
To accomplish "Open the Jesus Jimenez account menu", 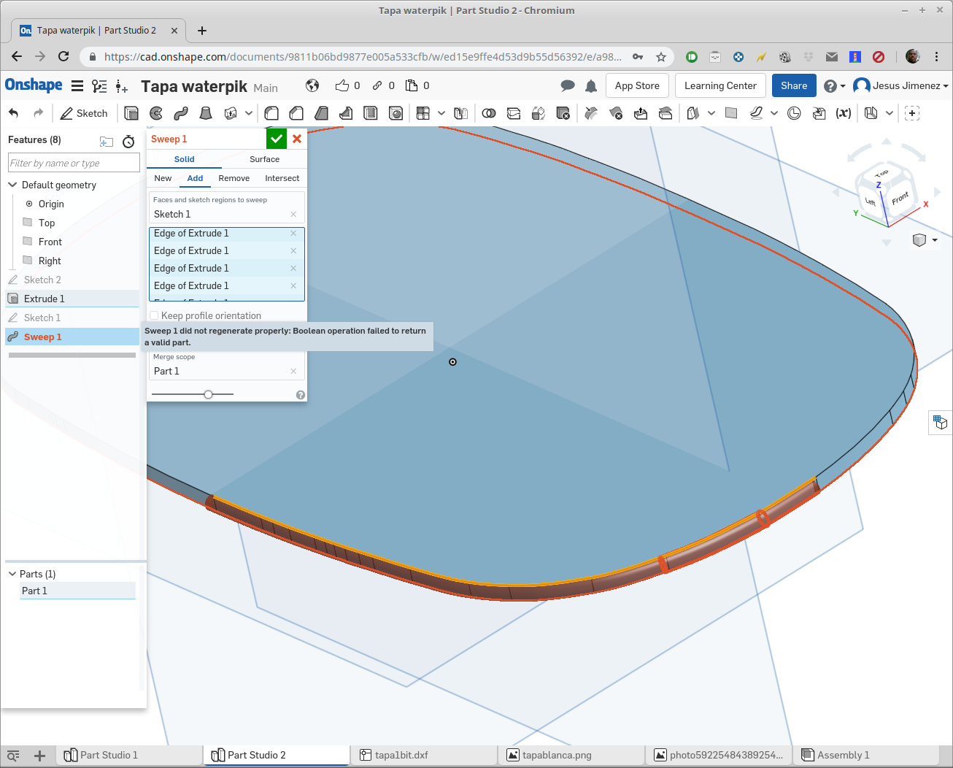I will (x=901, y=86).
